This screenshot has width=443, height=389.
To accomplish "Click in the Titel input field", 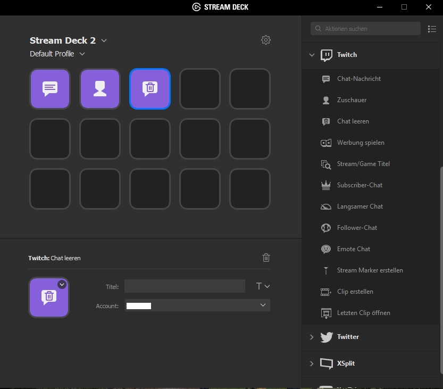I will click(x=185, y=286).
